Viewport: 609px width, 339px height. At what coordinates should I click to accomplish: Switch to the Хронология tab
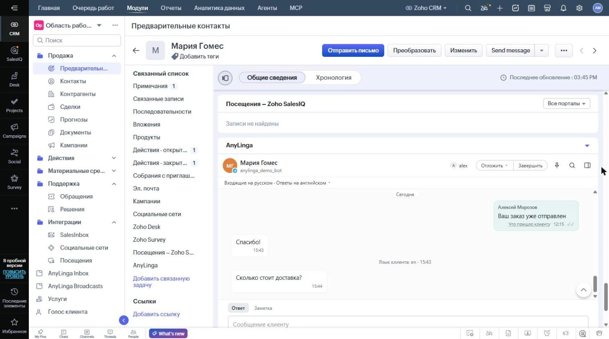coord(333,78)
